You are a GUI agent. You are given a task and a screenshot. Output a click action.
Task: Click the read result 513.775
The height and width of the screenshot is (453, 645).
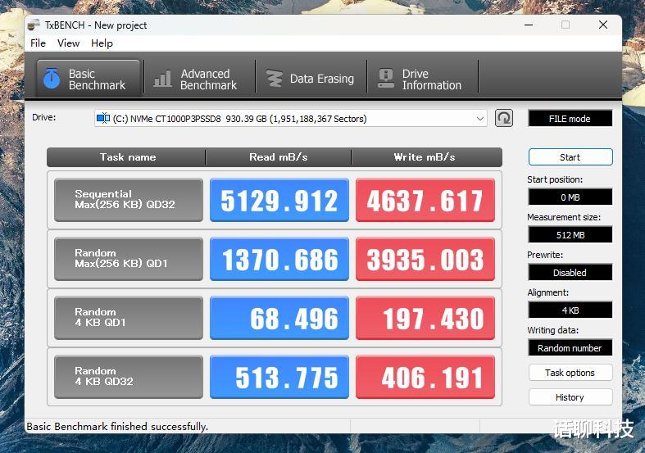coord(279,377)
